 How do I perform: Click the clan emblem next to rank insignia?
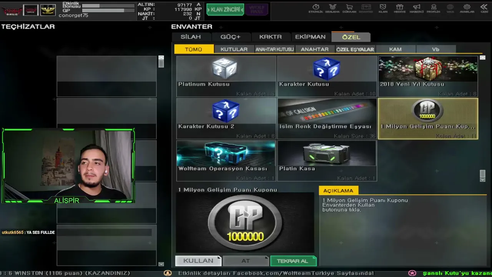click(31, 10)
